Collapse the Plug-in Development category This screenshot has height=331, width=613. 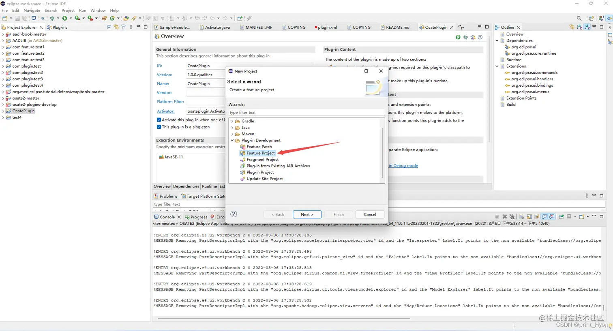pyautogui.click(x=232, y=141)
